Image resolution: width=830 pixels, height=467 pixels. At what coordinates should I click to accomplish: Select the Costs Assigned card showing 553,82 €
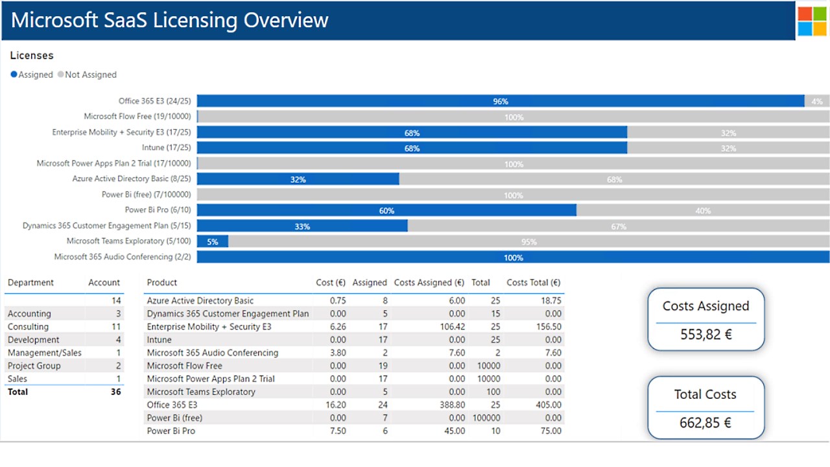point(705,319)
